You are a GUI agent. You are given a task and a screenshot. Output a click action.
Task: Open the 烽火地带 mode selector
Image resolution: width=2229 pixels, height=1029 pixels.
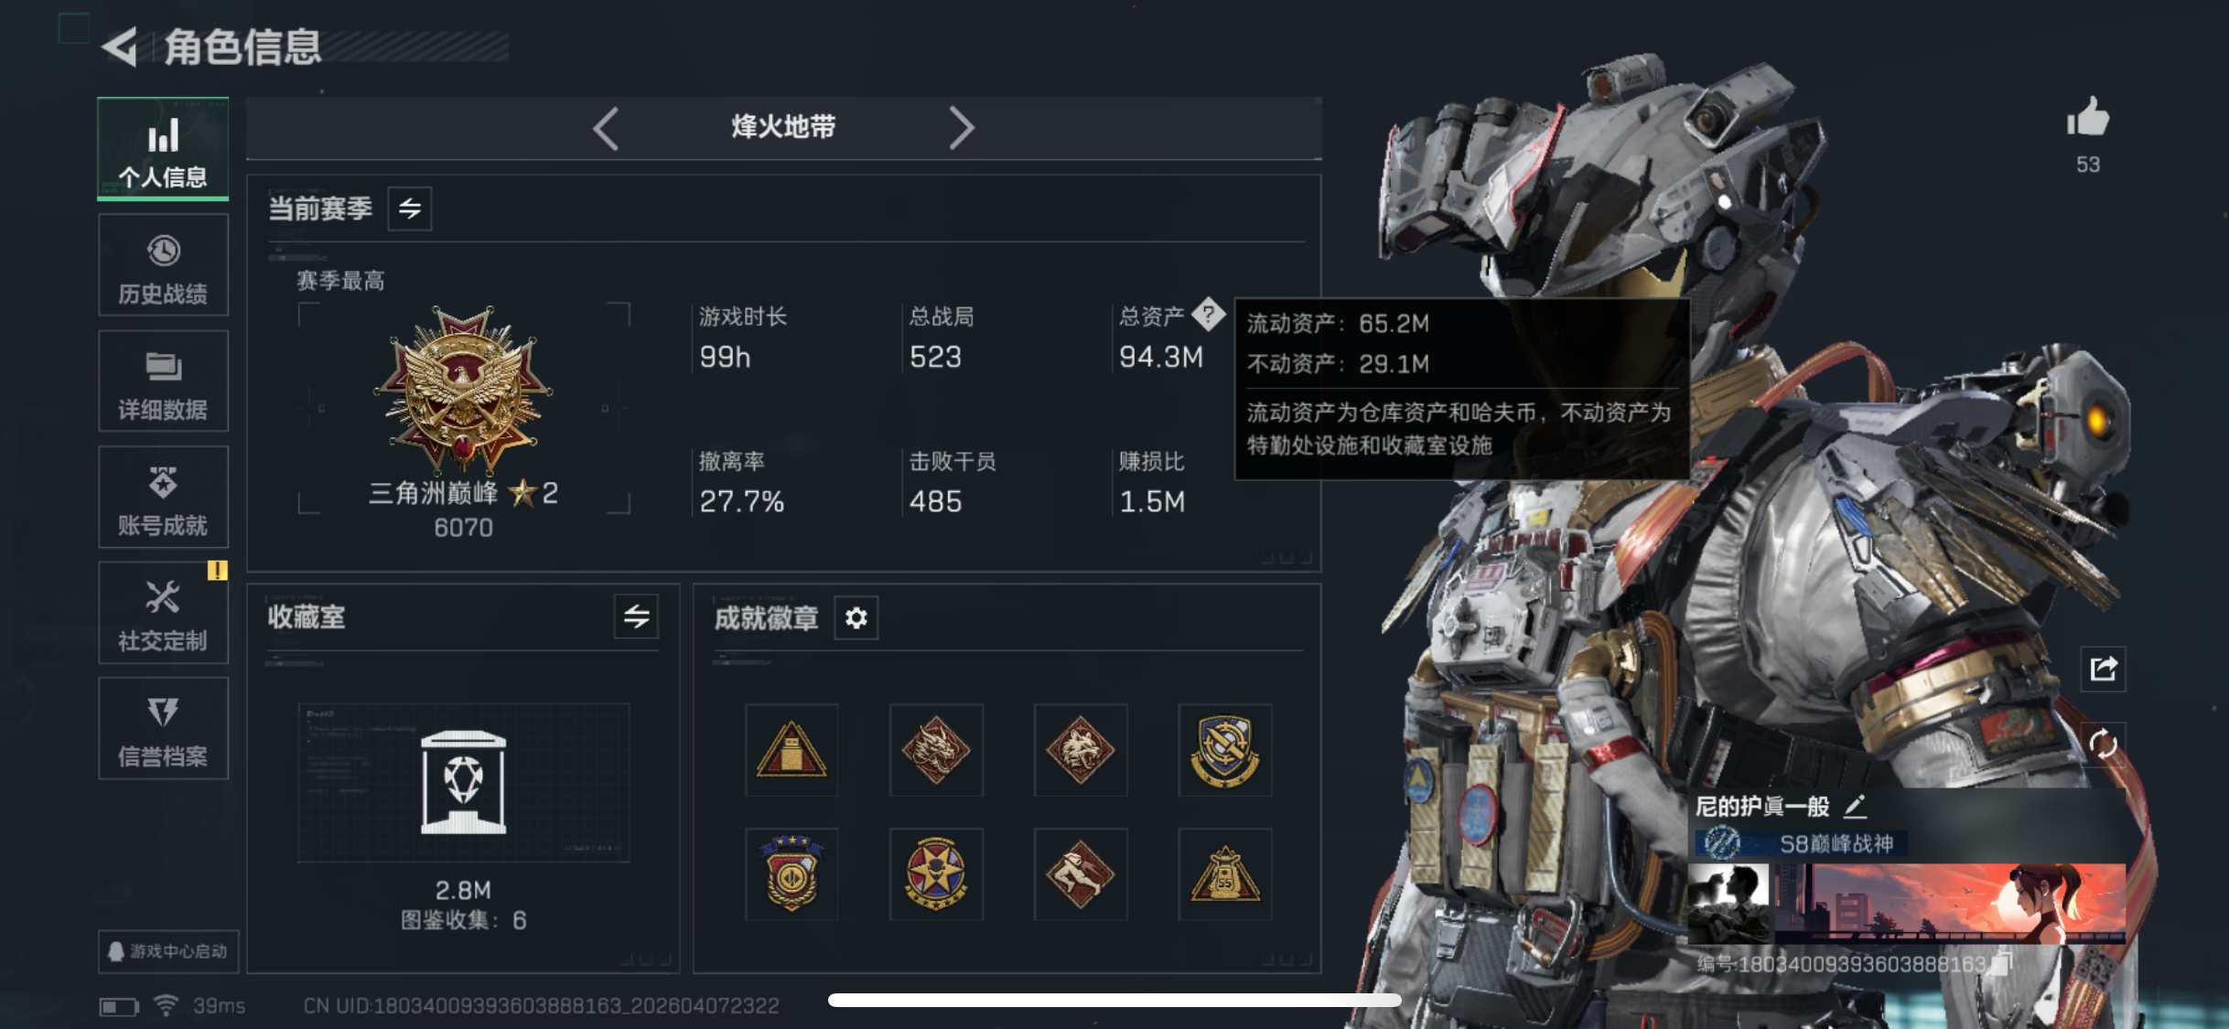[x=783, y=127]
